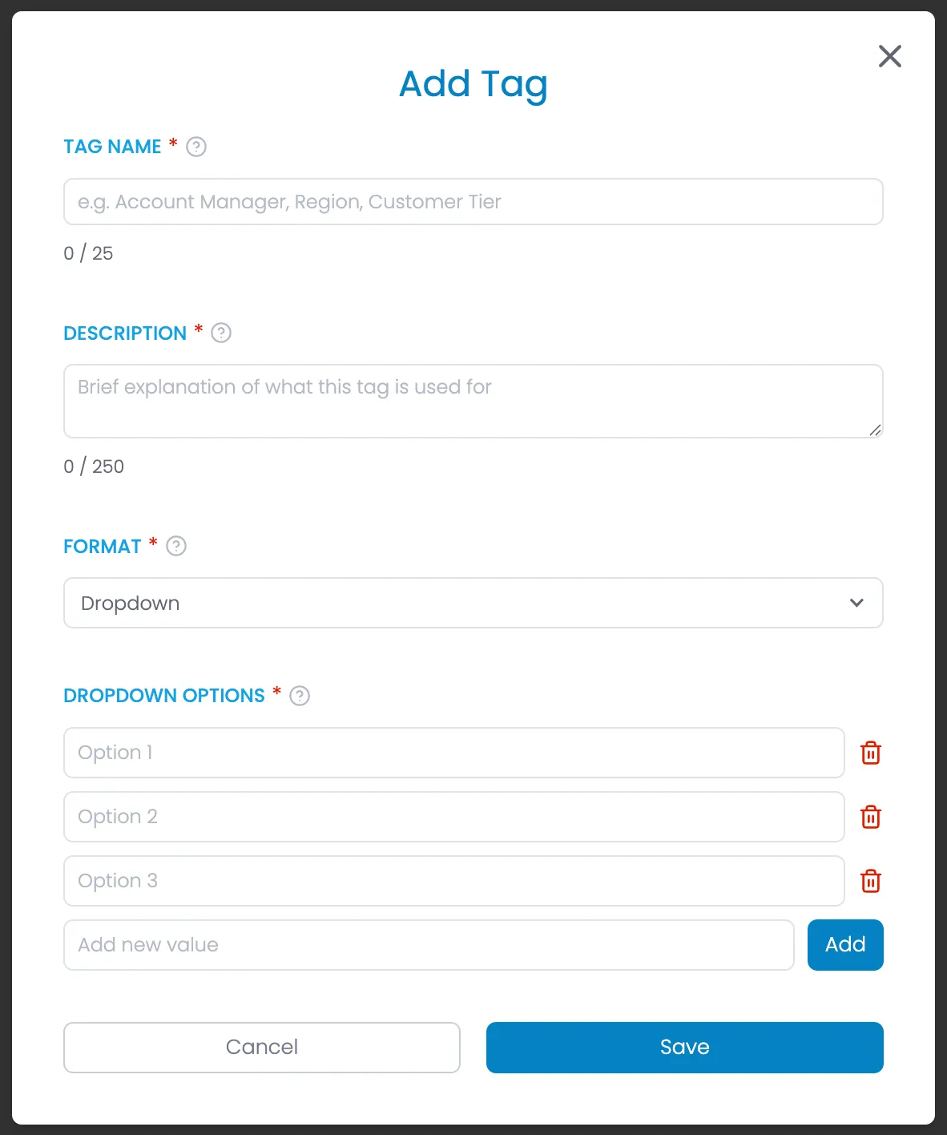Delete Option 3 via trash icon
This screenshot has width=947, height=1135.
(x=871, y=881)
